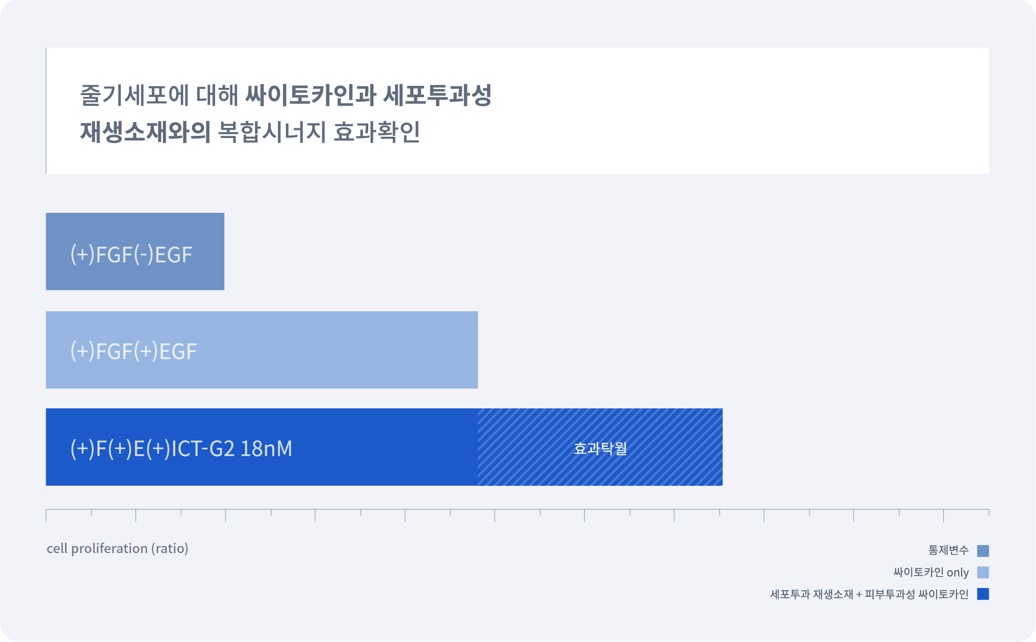Click the (+)F(+)E(+)ICT-G2 18nM bar label
The image size is (1036, 642).
(x=181, y=449)
